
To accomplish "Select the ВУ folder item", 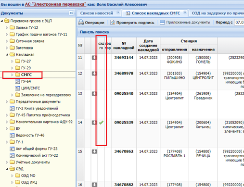I will (x=18, y=128).
